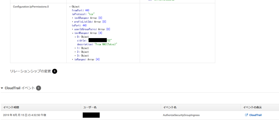Click the CloudTrail イベント count badge
Viewport: 279px width, 122px height.
pos(39,88)
